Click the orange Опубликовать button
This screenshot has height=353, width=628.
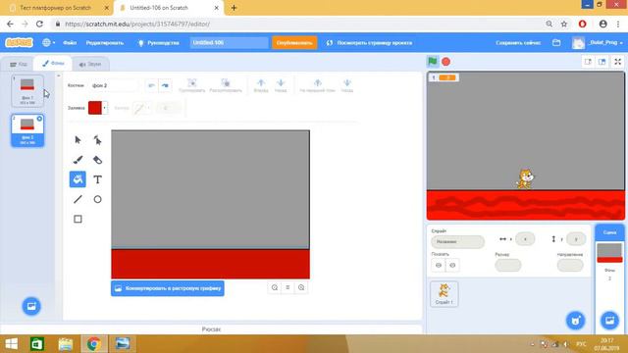point(294,42)
